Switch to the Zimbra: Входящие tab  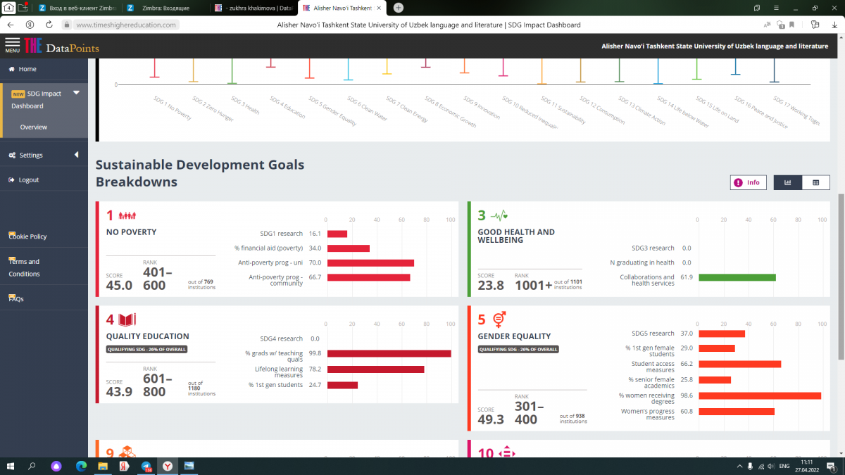pos(165,8)
